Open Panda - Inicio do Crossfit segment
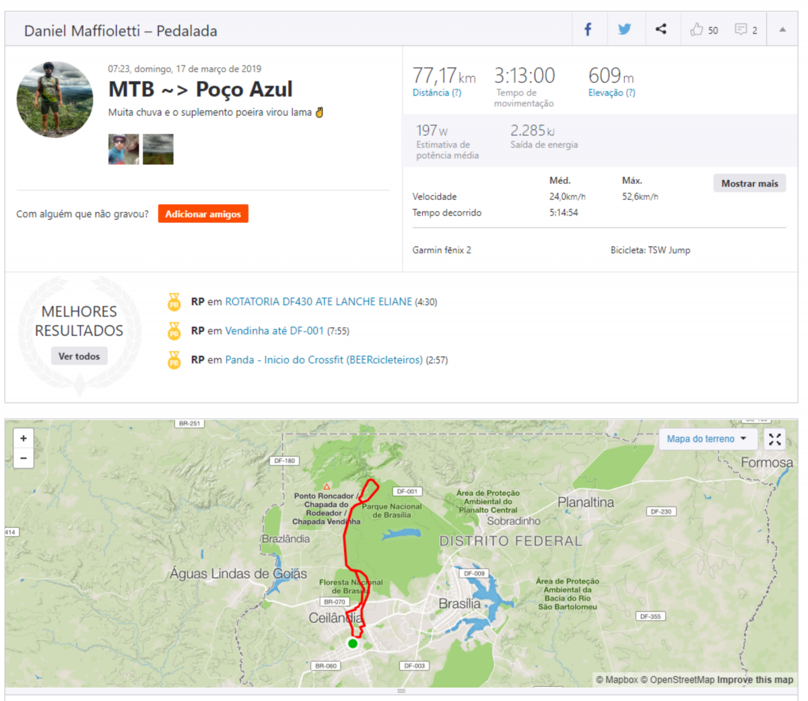Image resolution: width=808 pixels, height=701 pixels. (323, 360)
